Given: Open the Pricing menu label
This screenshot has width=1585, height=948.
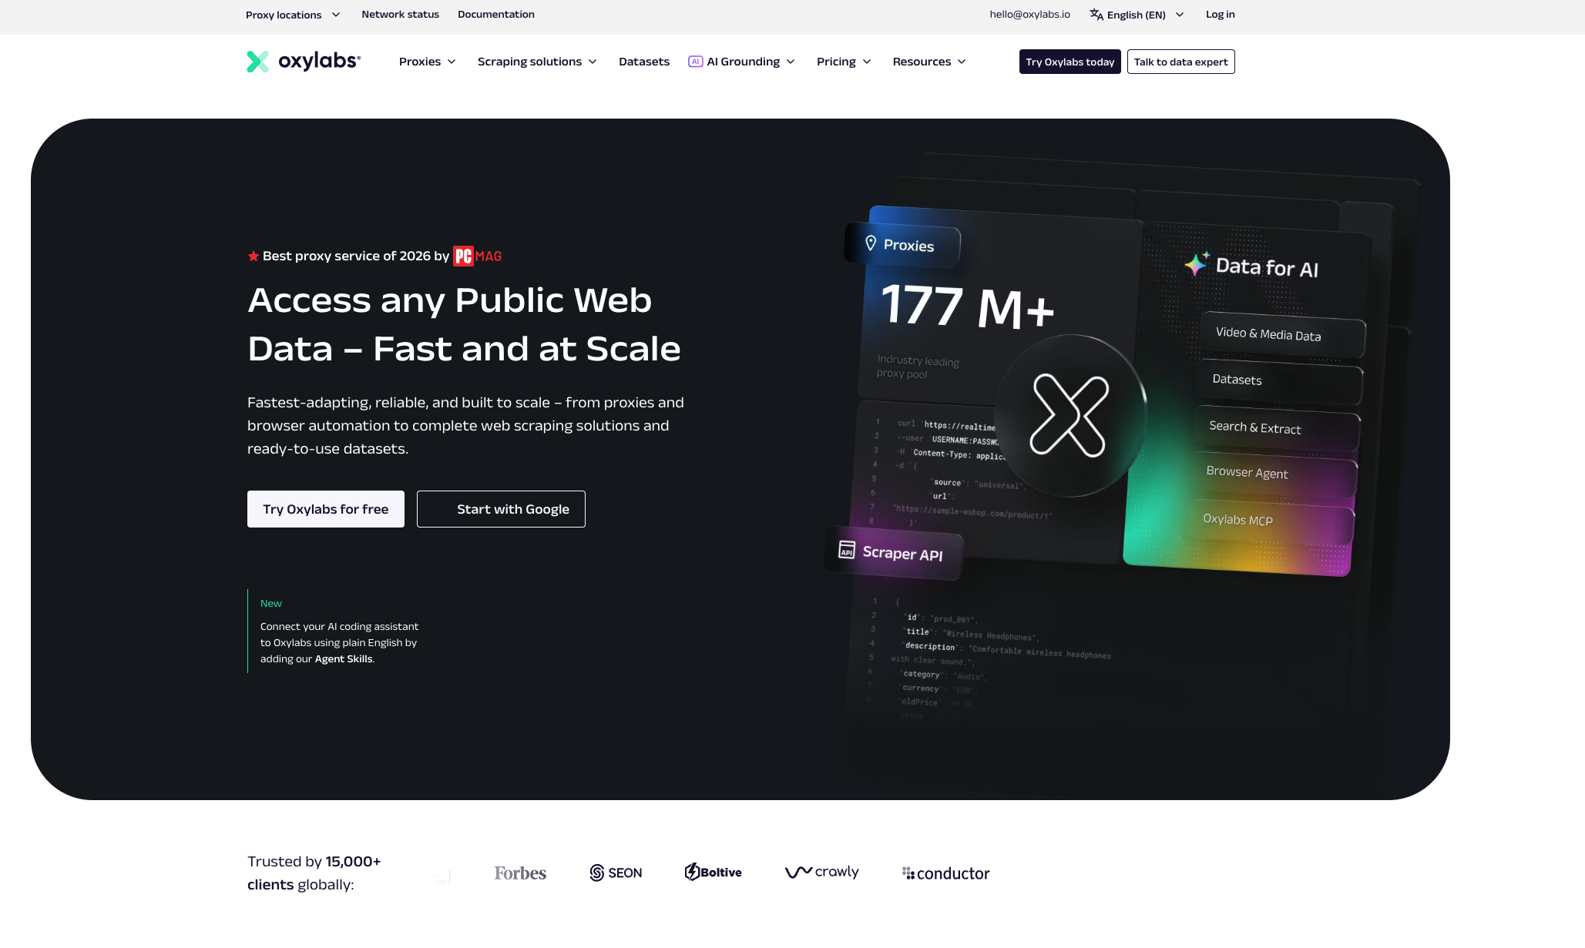Looking at the screenshot, I should coord(836,62).
